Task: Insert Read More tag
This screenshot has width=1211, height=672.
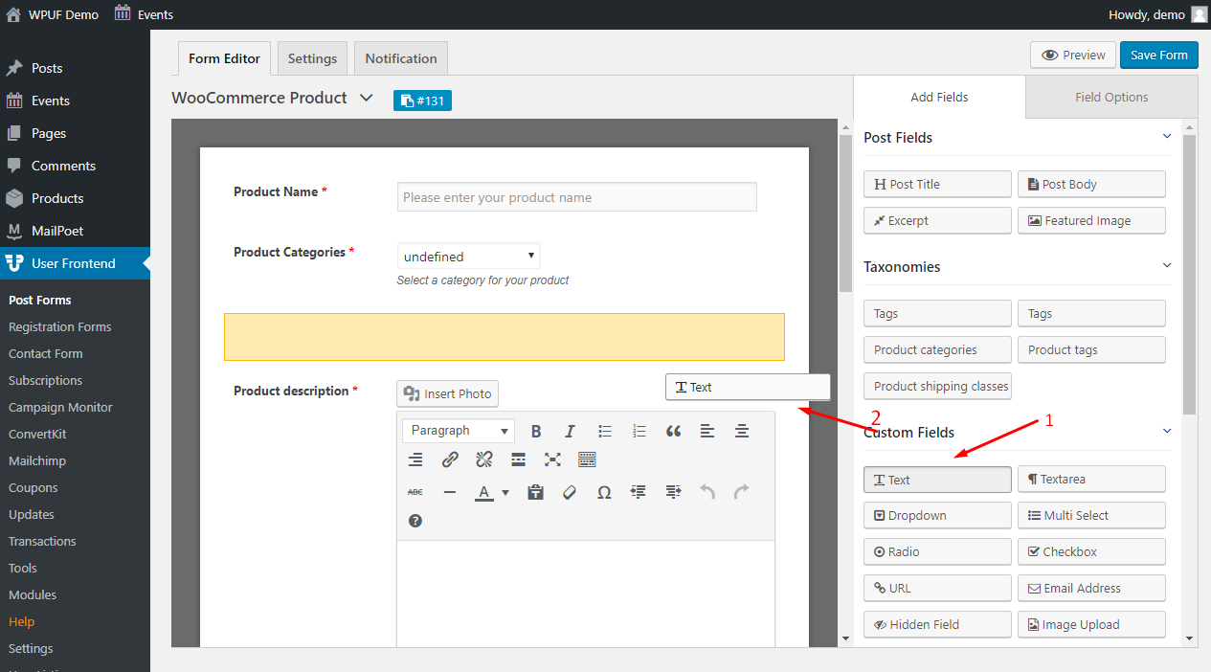Action: [518, 460]
